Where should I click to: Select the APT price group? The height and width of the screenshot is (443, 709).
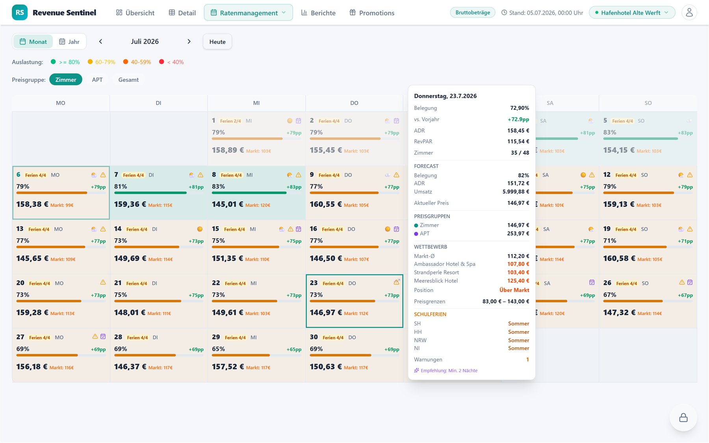point(97,80)
